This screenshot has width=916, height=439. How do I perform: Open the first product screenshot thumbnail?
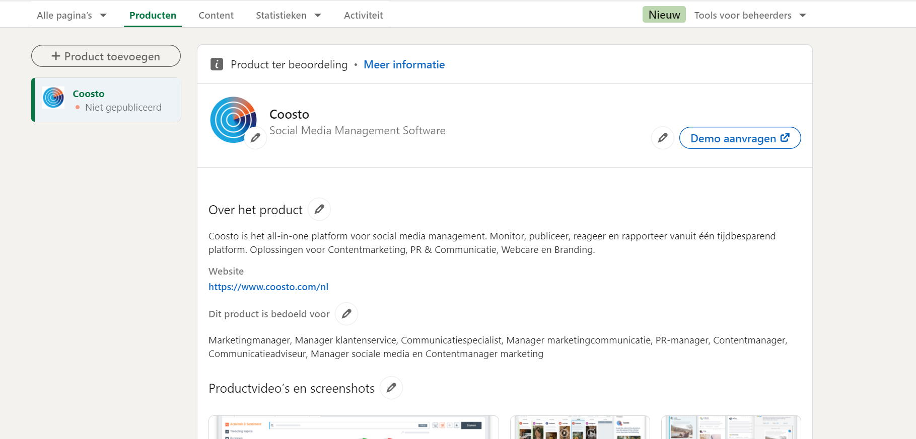pyautogui.click(x=354, y=427)
